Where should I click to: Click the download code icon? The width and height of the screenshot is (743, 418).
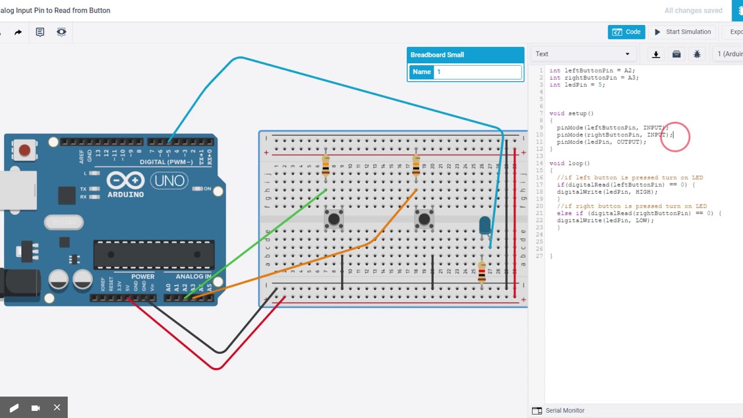coord(656,54)
